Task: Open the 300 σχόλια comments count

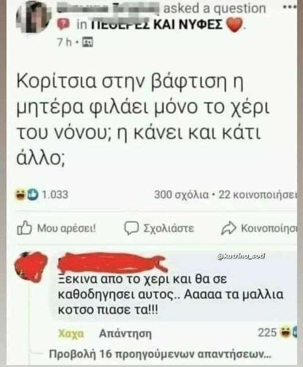Action: (x=181, y=194)
